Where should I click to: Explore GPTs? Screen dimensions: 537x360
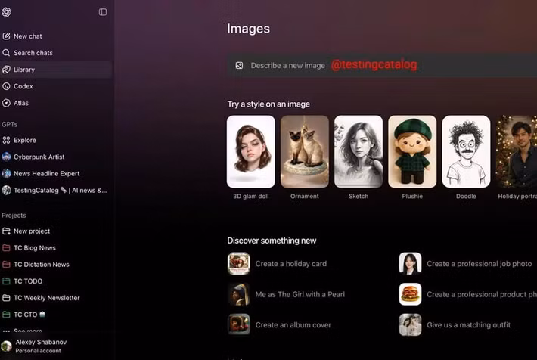coord(24,140)
